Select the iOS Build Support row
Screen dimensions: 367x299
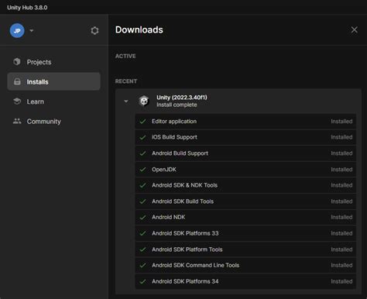(x=245, y=137)
